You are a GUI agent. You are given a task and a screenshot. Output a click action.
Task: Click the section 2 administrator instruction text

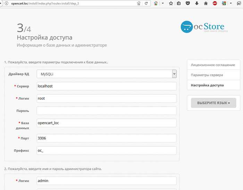click(53, 169)
